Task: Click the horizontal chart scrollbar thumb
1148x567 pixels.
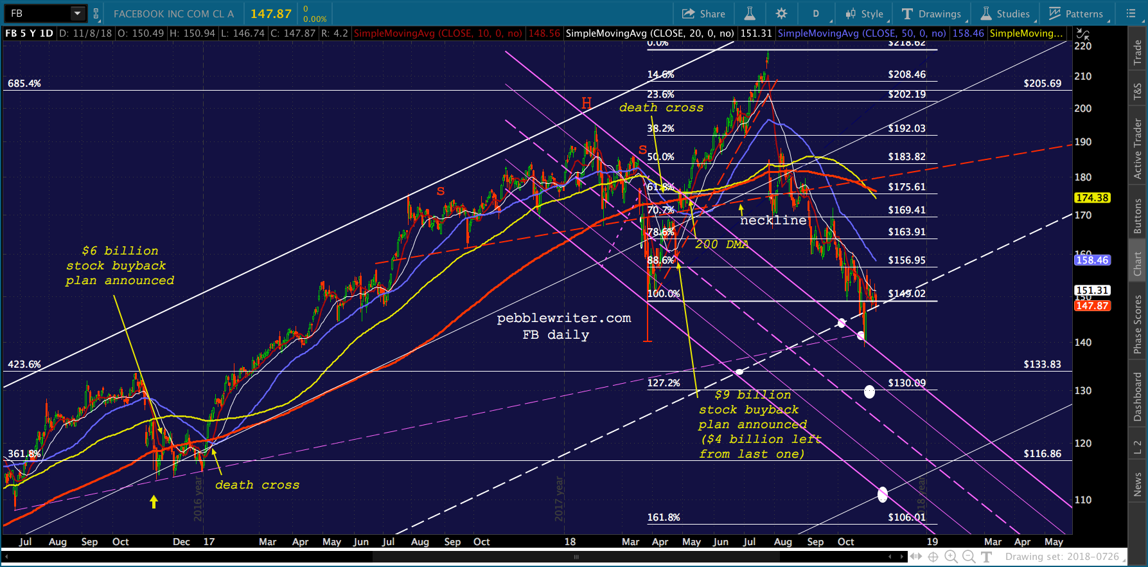Action: (576, 557)
